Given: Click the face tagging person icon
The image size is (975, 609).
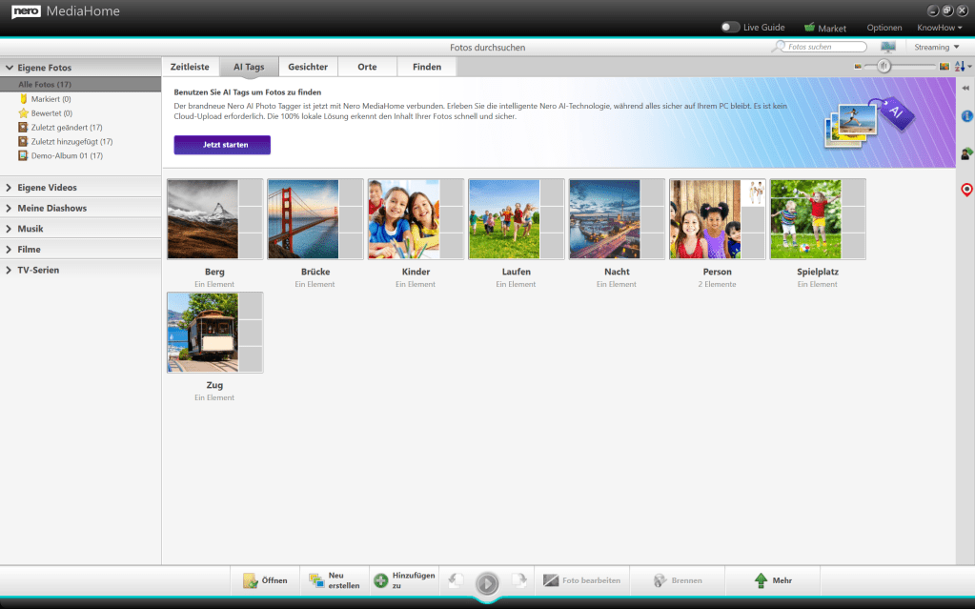Looking at the screenshot, I should coord(966,153).
